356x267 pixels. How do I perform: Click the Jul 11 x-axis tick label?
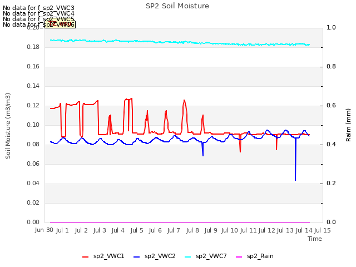click(x=249, y=230)
